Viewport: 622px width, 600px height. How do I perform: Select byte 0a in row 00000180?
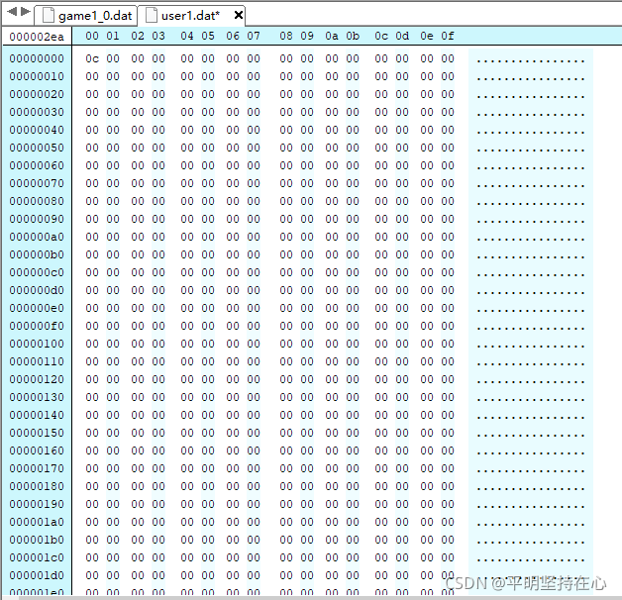[x=332, y=486]
